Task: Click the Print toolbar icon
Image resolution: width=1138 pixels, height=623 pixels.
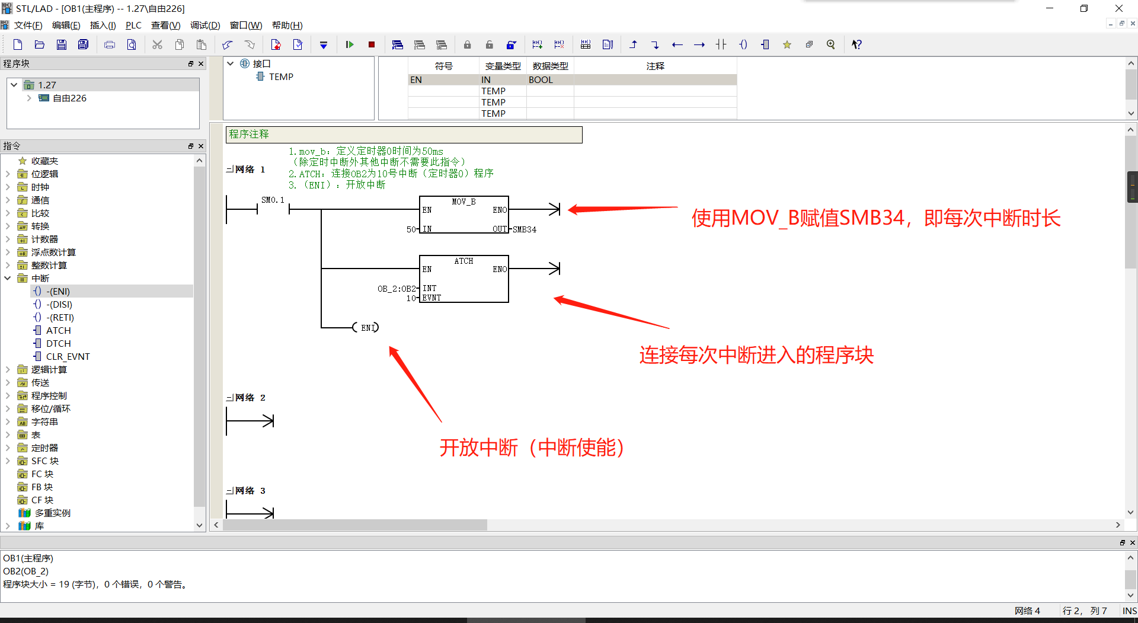Action: coord(110,44)
